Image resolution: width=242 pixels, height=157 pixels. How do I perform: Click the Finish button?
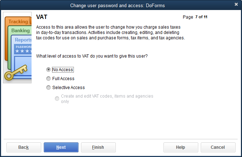pos(98,147)
